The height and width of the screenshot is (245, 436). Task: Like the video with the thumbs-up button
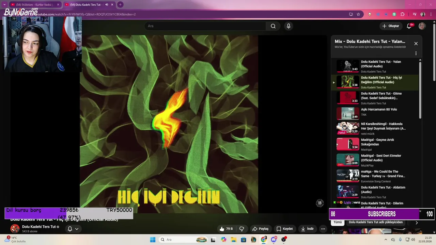[226, 229]
